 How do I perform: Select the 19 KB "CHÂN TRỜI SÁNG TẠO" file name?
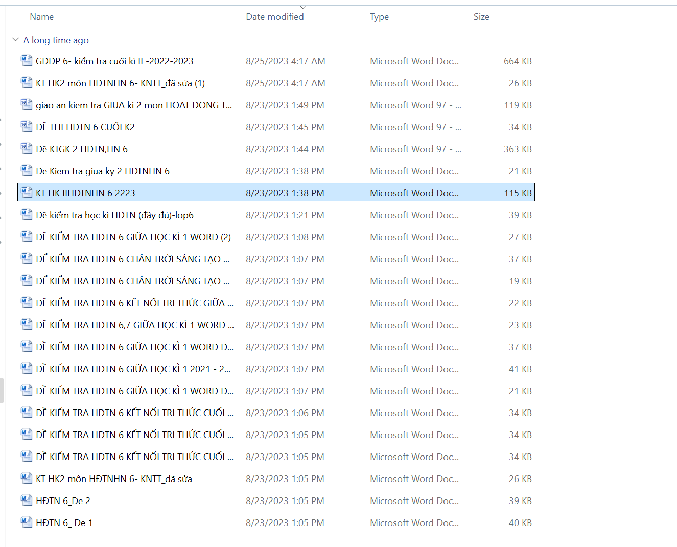click(133, 281)
